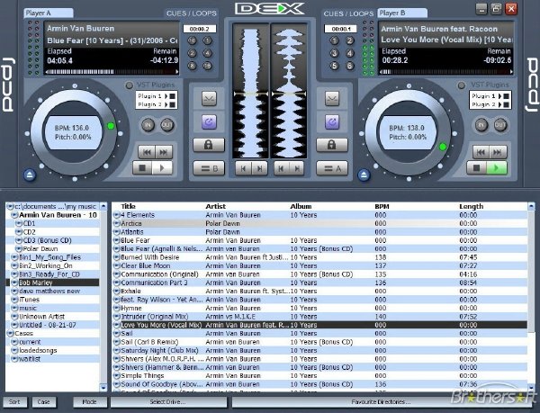This screenshot has height=413, width=540.
Task: Check the Plugin 2 box on Player B
Action: pos(506,104)
